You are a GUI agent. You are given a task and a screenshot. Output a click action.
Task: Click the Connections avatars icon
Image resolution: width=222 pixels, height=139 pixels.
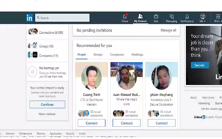click(33, 32)
